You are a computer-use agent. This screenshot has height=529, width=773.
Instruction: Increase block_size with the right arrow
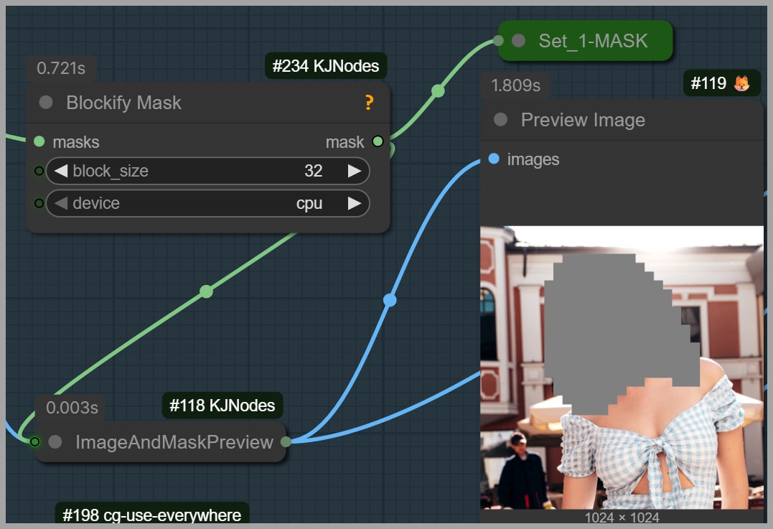(354, 171)
